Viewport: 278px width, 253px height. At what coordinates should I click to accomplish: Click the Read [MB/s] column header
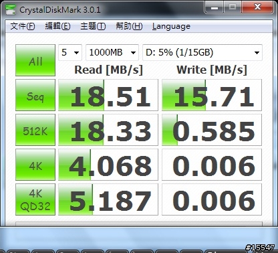tap(108, 70)
